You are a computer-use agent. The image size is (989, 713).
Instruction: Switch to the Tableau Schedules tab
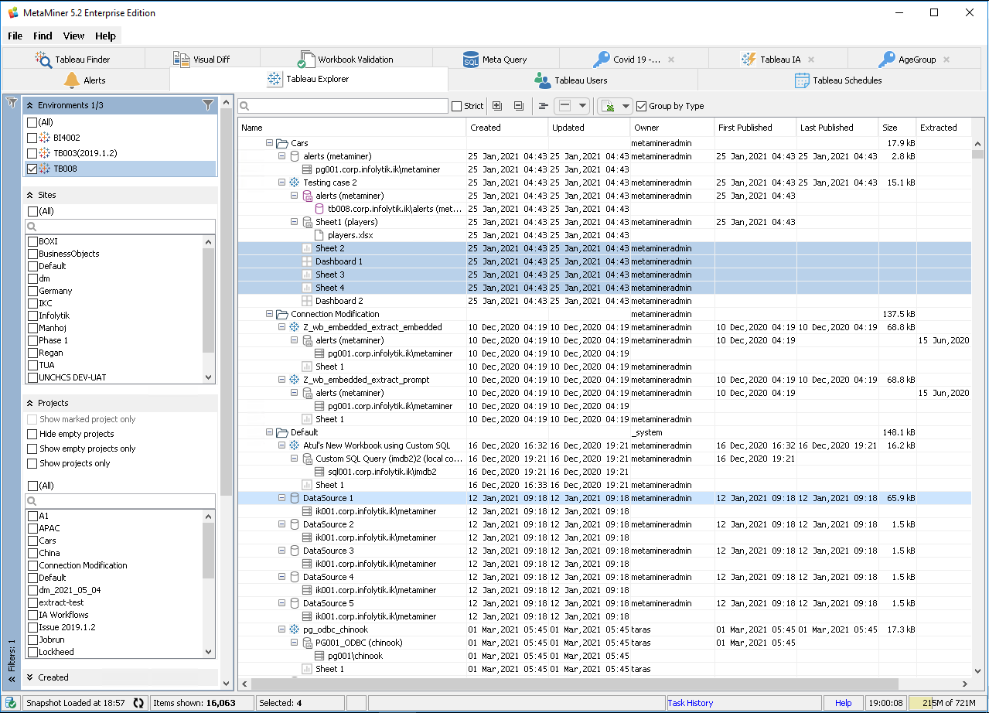click(838, 80)
